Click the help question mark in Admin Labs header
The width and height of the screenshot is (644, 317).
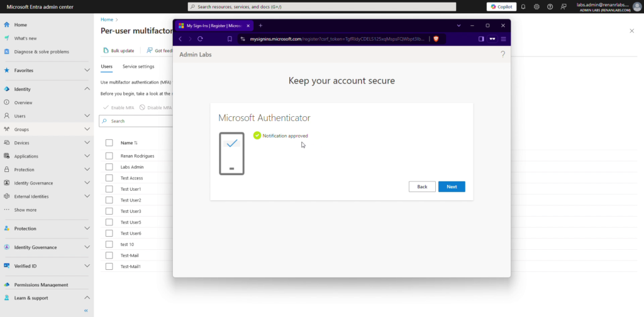pyautogui.click(x=502, y=55)
